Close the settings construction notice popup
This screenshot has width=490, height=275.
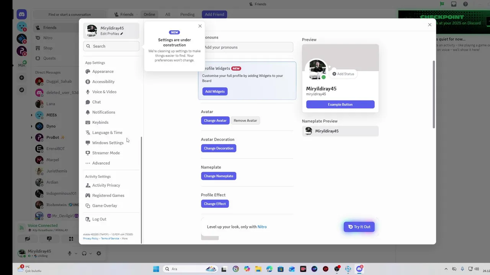click(x=200, y=26)
